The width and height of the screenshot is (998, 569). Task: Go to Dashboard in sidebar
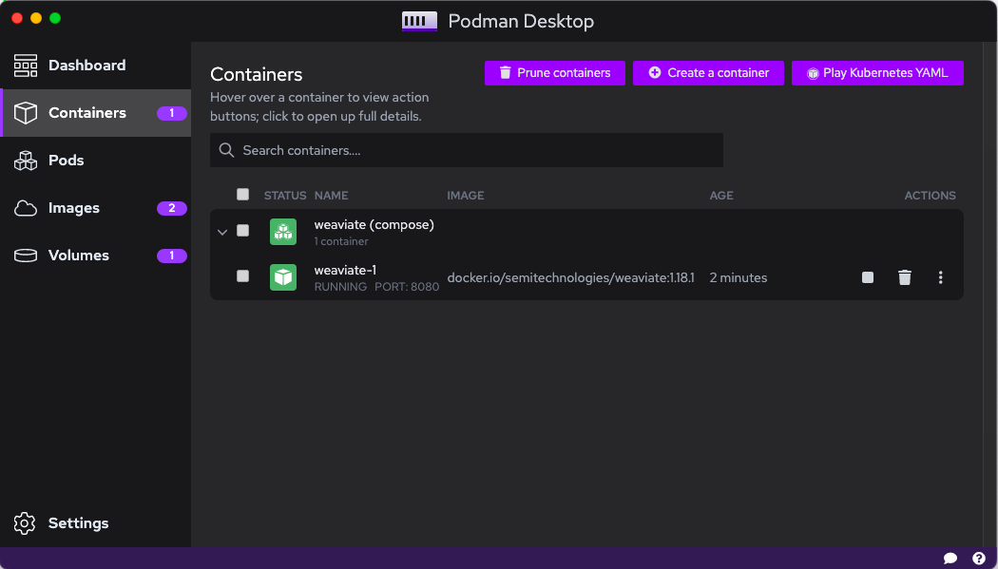click(x=95, y=66)
